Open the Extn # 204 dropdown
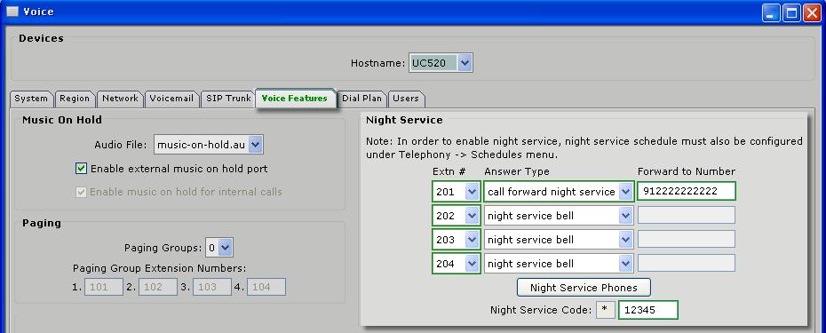 click(x=457, y=264)
